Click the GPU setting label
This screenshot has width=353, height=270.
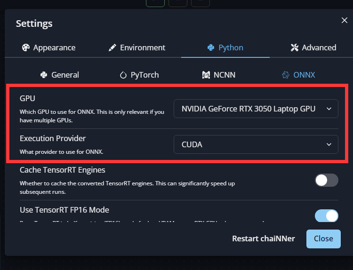tap(27, 99)
